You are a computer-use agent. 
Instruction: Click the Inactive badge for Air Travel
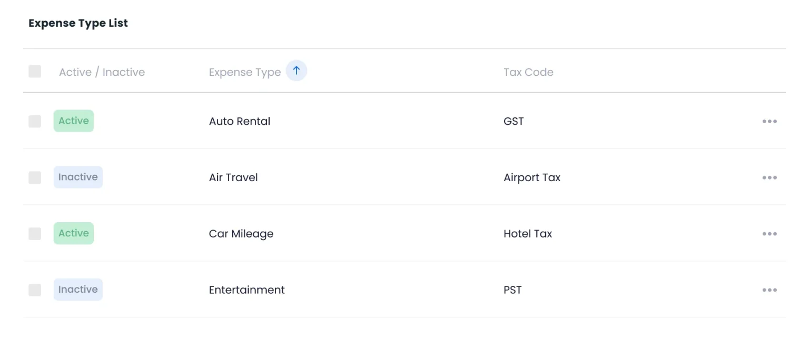[78, 177]
